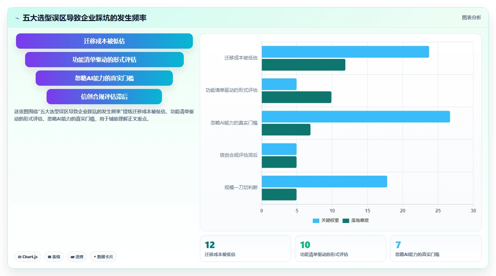
Task: Select the 信创合规评估滞后 funnel bar
Action: coord(104,97)
